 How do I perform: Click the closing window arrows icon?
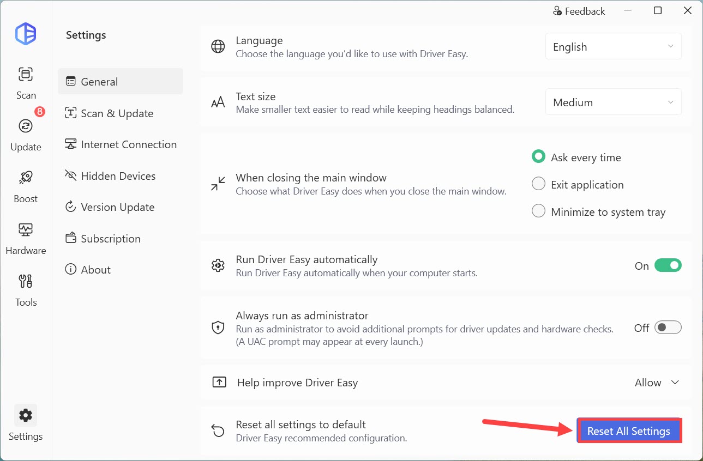point(218,184)
